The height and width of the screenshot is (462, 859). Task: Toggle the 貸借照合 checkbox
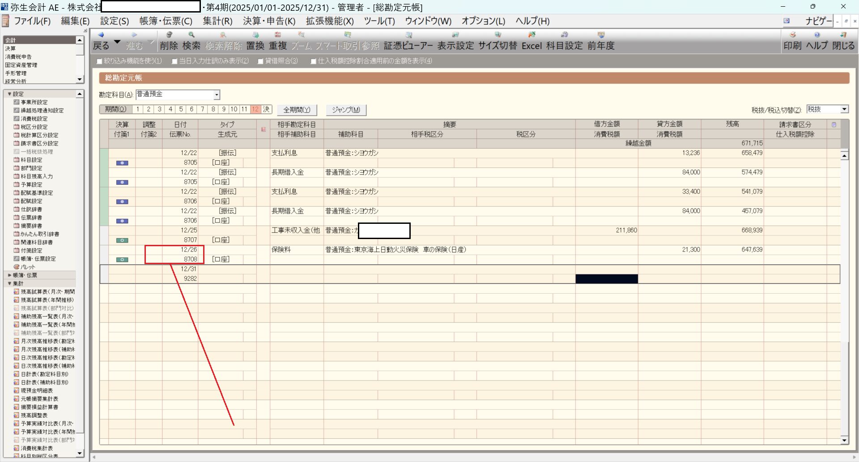261,61
